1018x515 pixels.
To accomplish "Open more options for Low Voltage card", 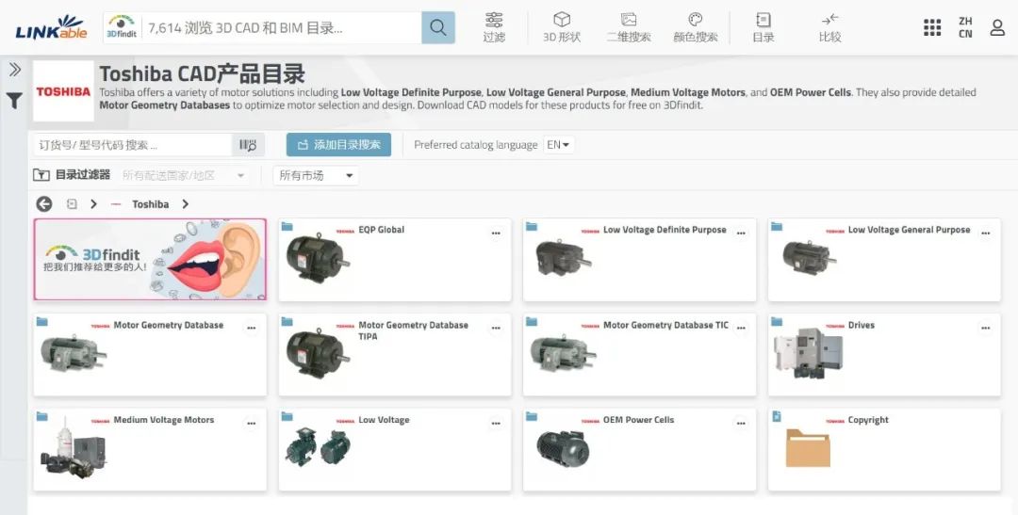I will pyautogui.click(x=496, y=423).
